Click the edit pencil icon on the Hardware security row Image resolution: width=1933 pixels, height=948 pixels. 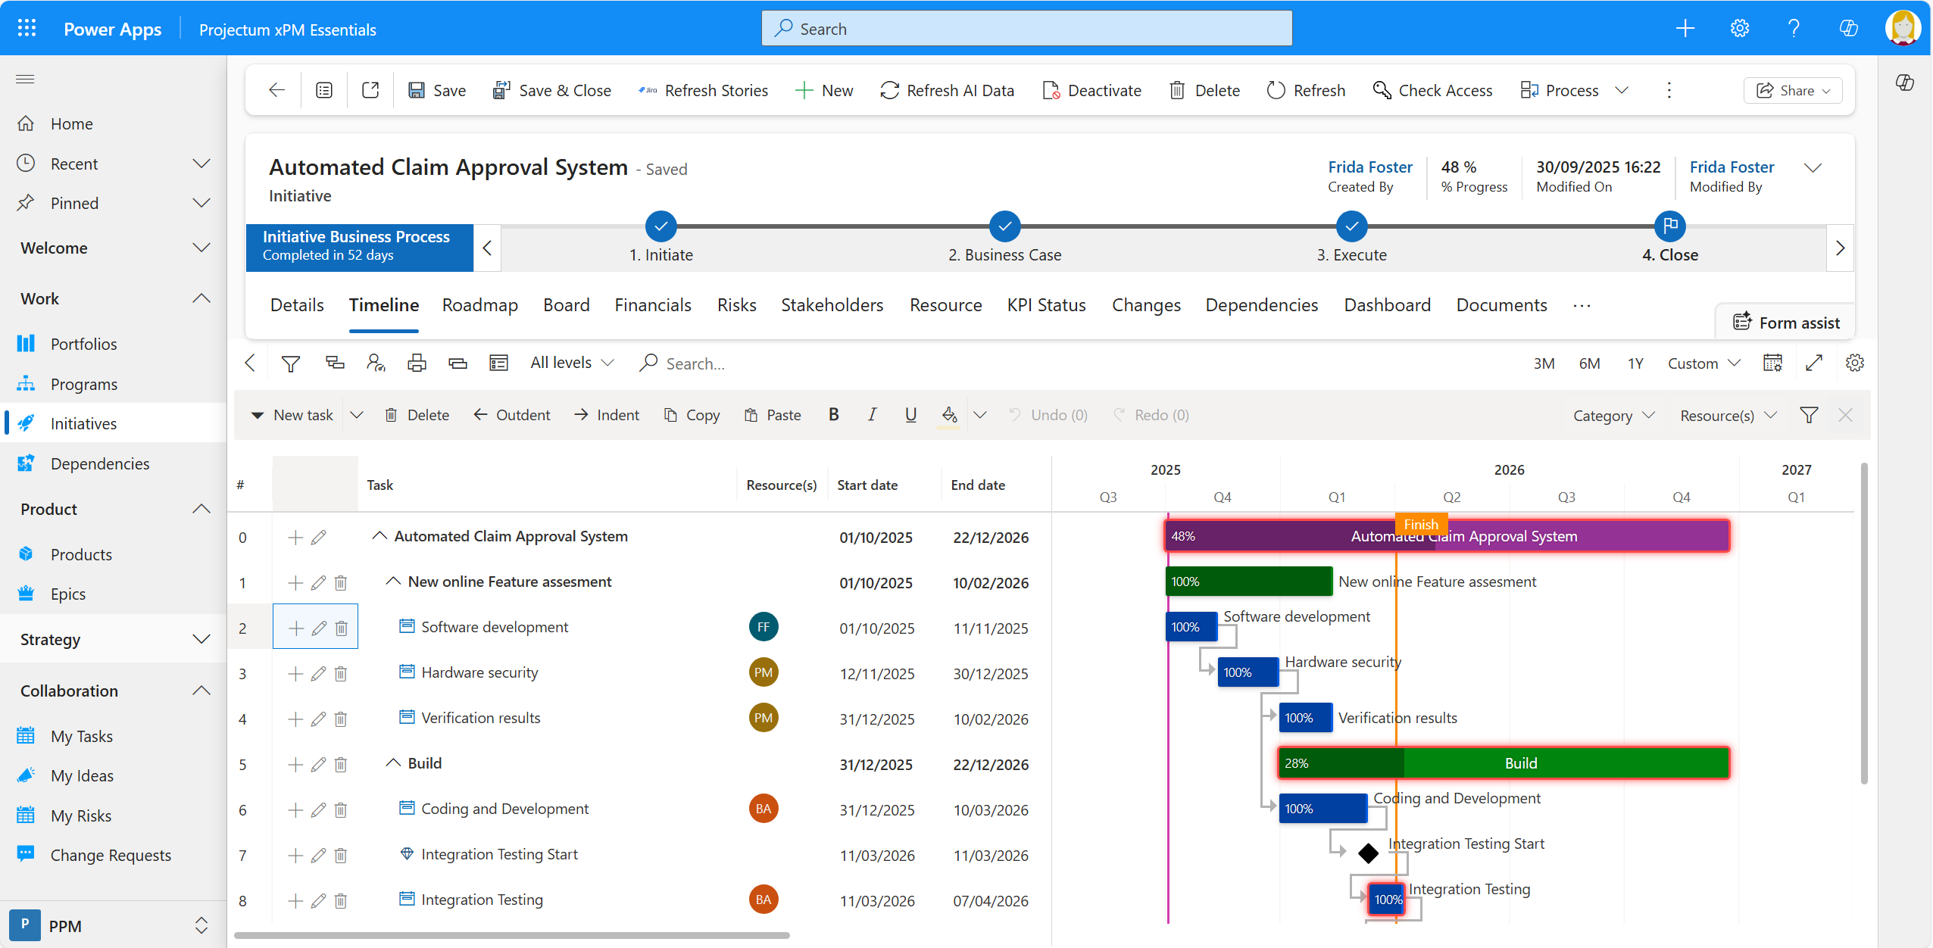[318, 672]
